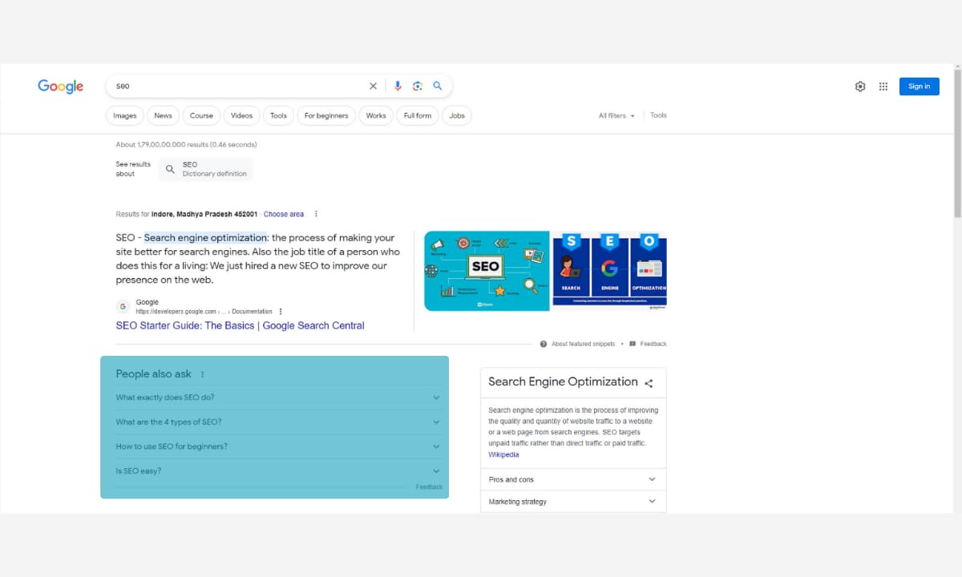Open the SEO Starter Guide result link
Screen dimensions: 962x577
pyautogui.click(x=240, y=325)
